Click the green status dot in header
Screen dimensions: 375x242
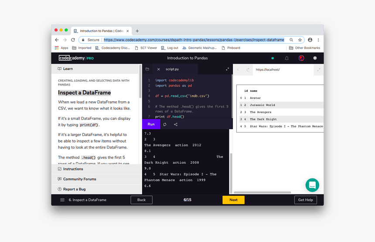point(273,58)
